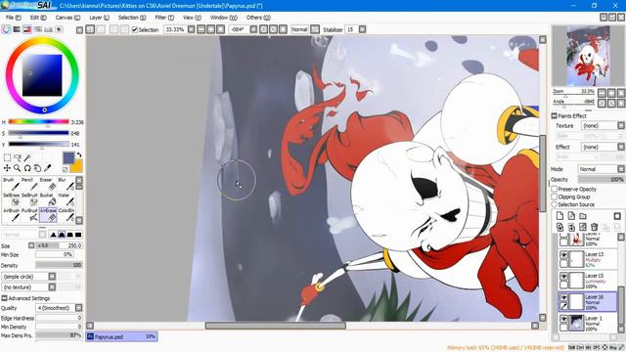Open the File menu
626x352 pixels.
[13, 18]
